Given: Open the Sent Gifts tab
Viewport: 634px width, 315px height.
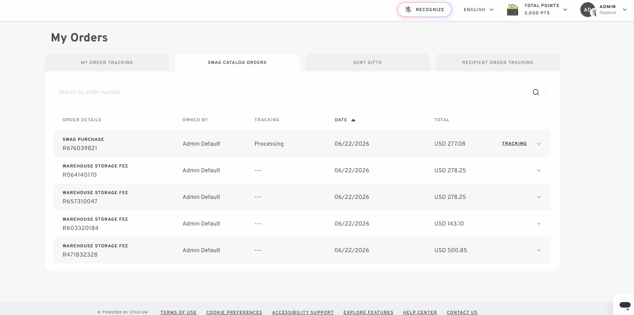Looking at the screenshot, I should (x=368, y=62).
